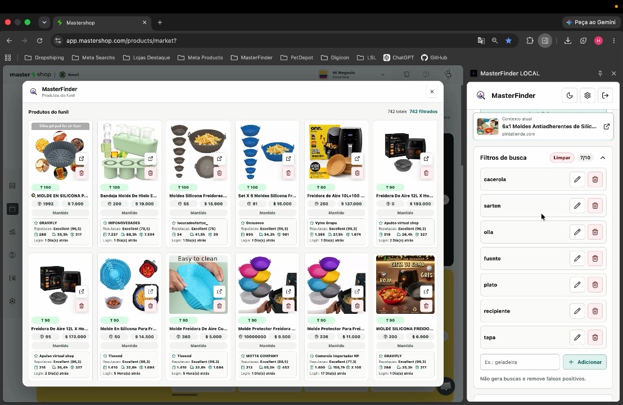Viewport: 623px width, 405px height.
Task: Open external link for Moldes Silicona Freidoras product
Action: point(219,159)
